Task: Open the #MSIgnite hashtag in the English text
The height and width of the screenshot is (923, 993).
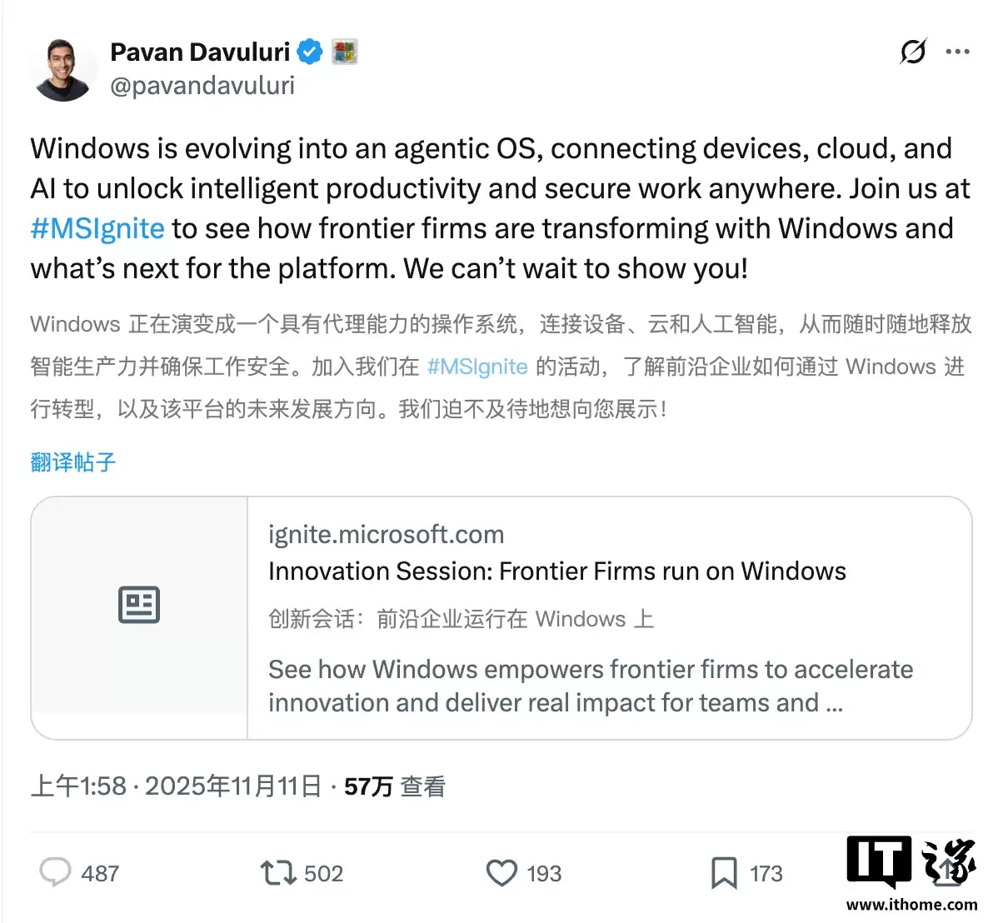Action: tap(97, 228)
